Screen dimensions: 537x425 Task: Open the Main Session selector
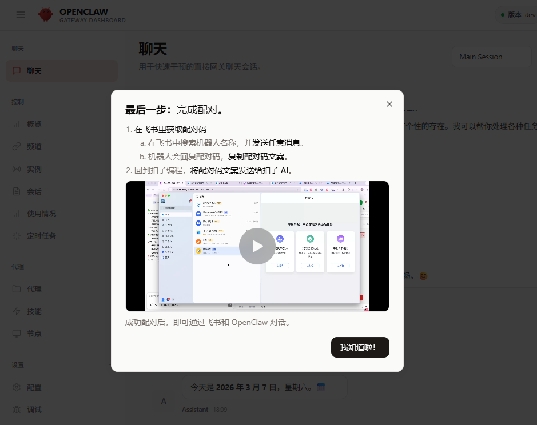pos(491,57)
